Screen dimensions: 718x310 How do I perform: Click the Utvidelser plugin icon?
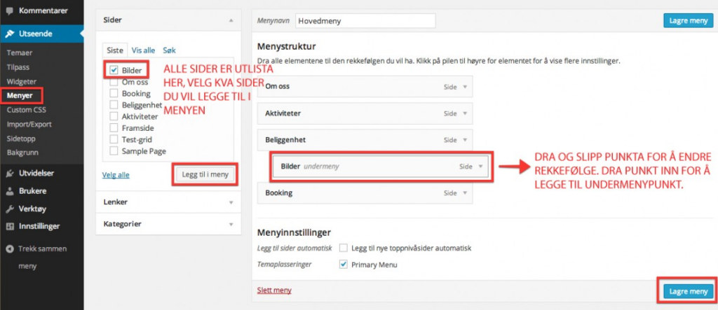pos(9,173)
